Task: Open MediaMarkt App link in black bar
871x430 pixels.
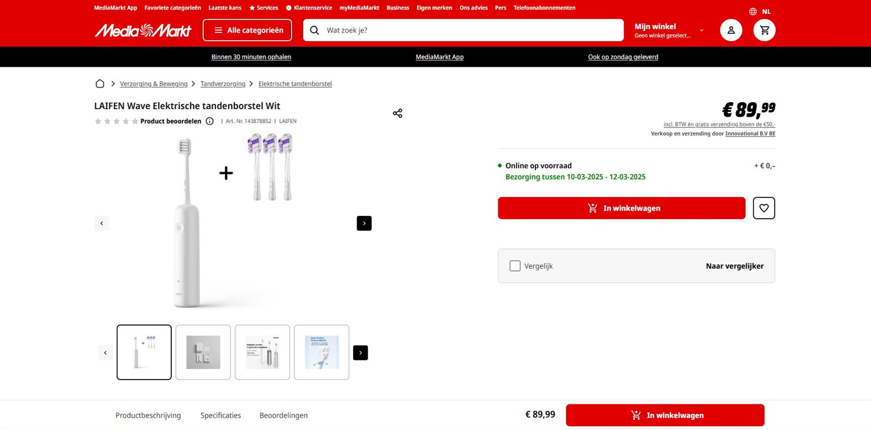Action: point(440,57)
